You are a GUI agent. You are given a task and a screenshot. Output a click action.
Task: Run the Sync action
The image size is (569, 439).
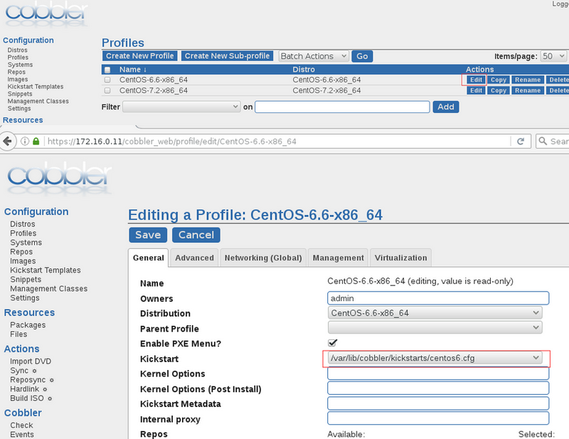(x=19, y=371)
